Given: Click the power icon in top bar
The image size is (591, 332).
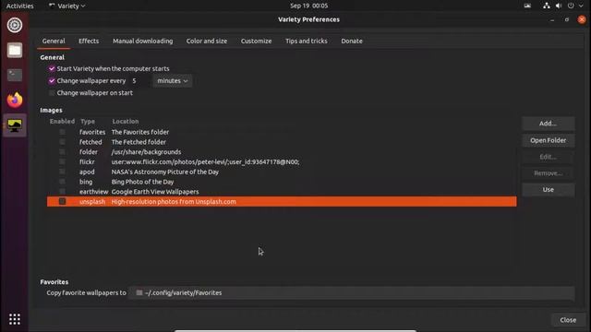Looking at the screenshot, I should [x=571, y=6].
